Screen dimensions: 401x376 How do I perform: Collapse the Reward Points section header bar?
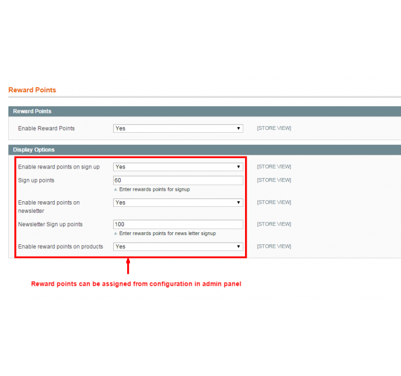coord(205,111)
